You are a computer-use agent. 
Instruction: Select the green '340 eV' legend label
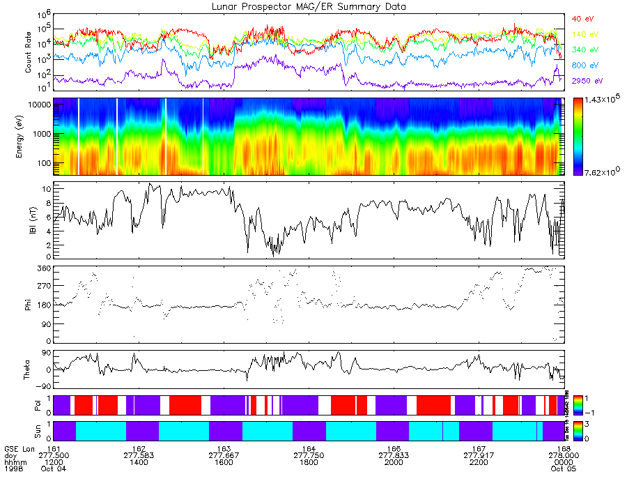(585, 49)
